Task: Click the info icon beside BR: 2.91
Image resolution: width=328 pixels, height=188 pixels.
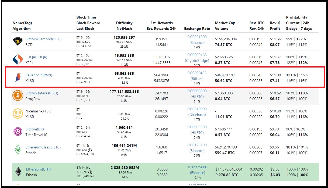Action: [90, 172]
